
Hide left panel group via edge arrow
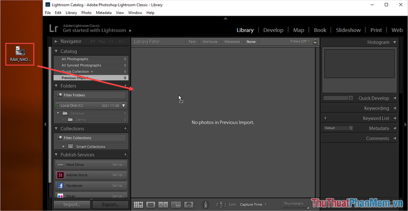click(x=45, y=124)
